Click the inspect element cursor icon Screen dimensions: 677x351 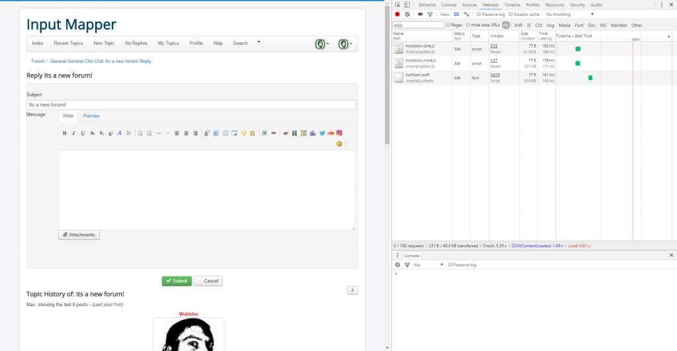398,5
